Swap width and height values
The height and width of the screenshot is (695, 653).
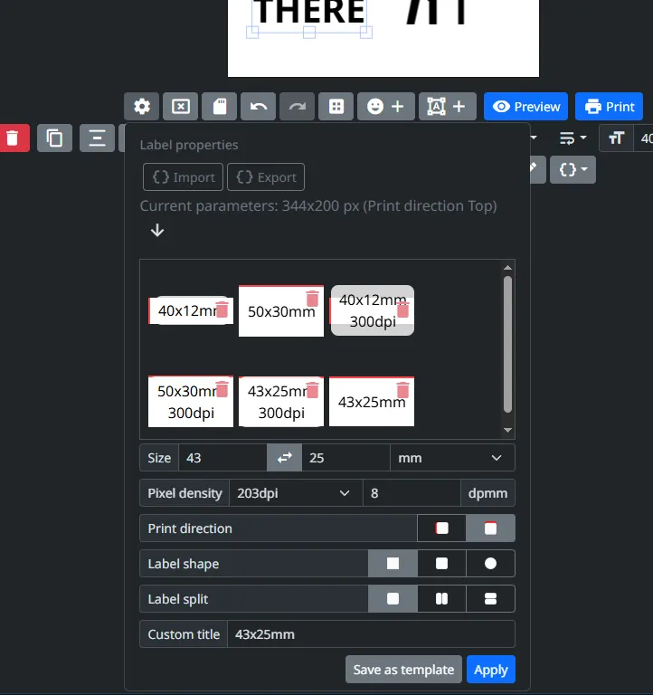click(x=284, y=458)
